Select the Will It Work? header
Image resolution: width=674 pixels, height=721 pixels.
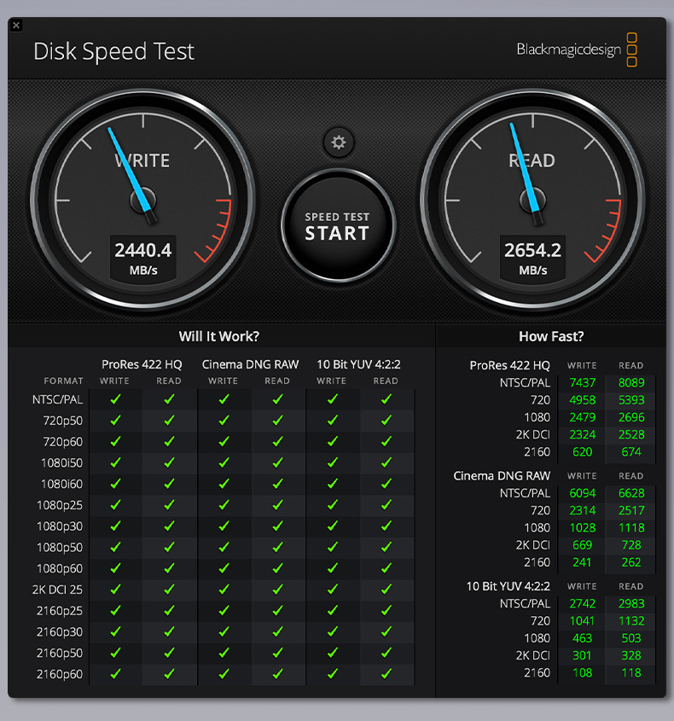[219, 336]
